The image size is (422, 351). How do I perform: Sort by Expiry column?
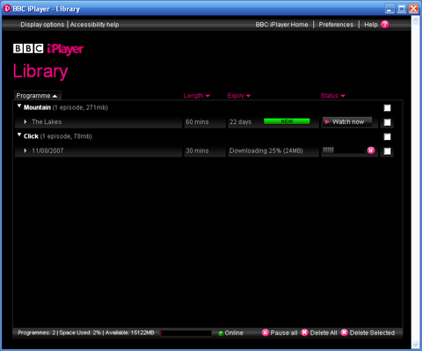239,96
